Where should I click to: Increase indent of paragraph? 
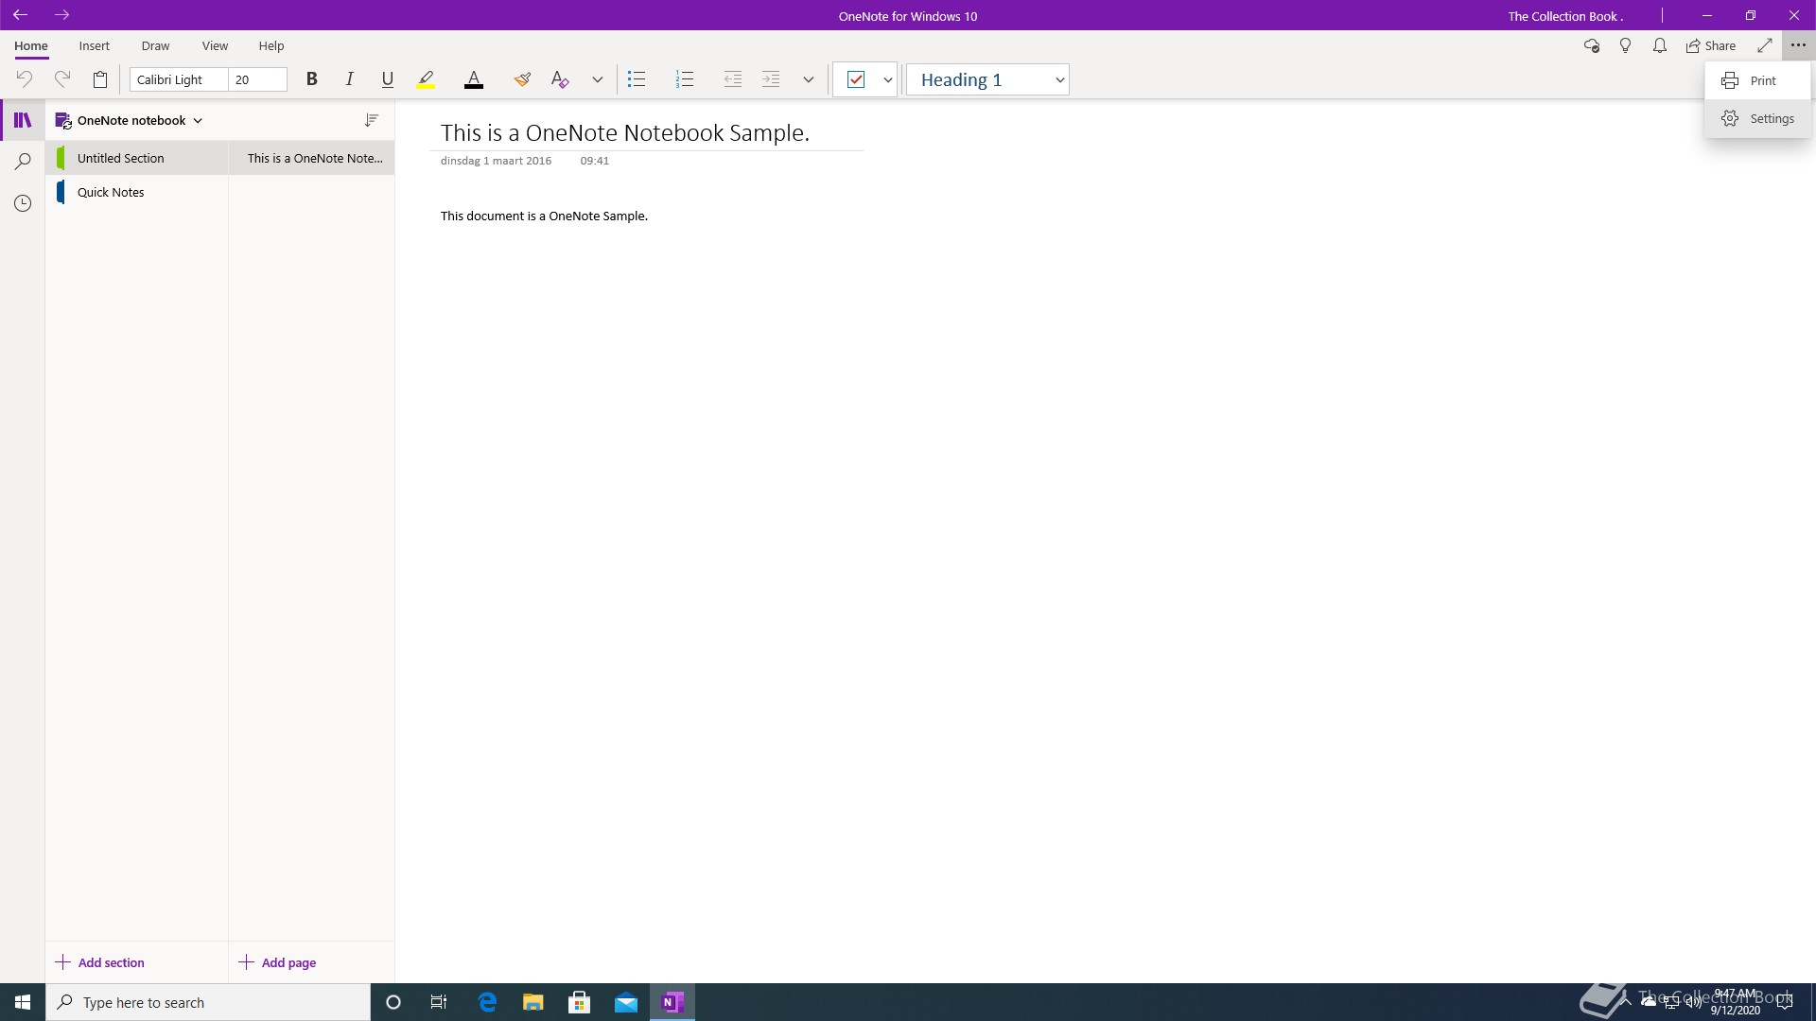tap(771, 79)
